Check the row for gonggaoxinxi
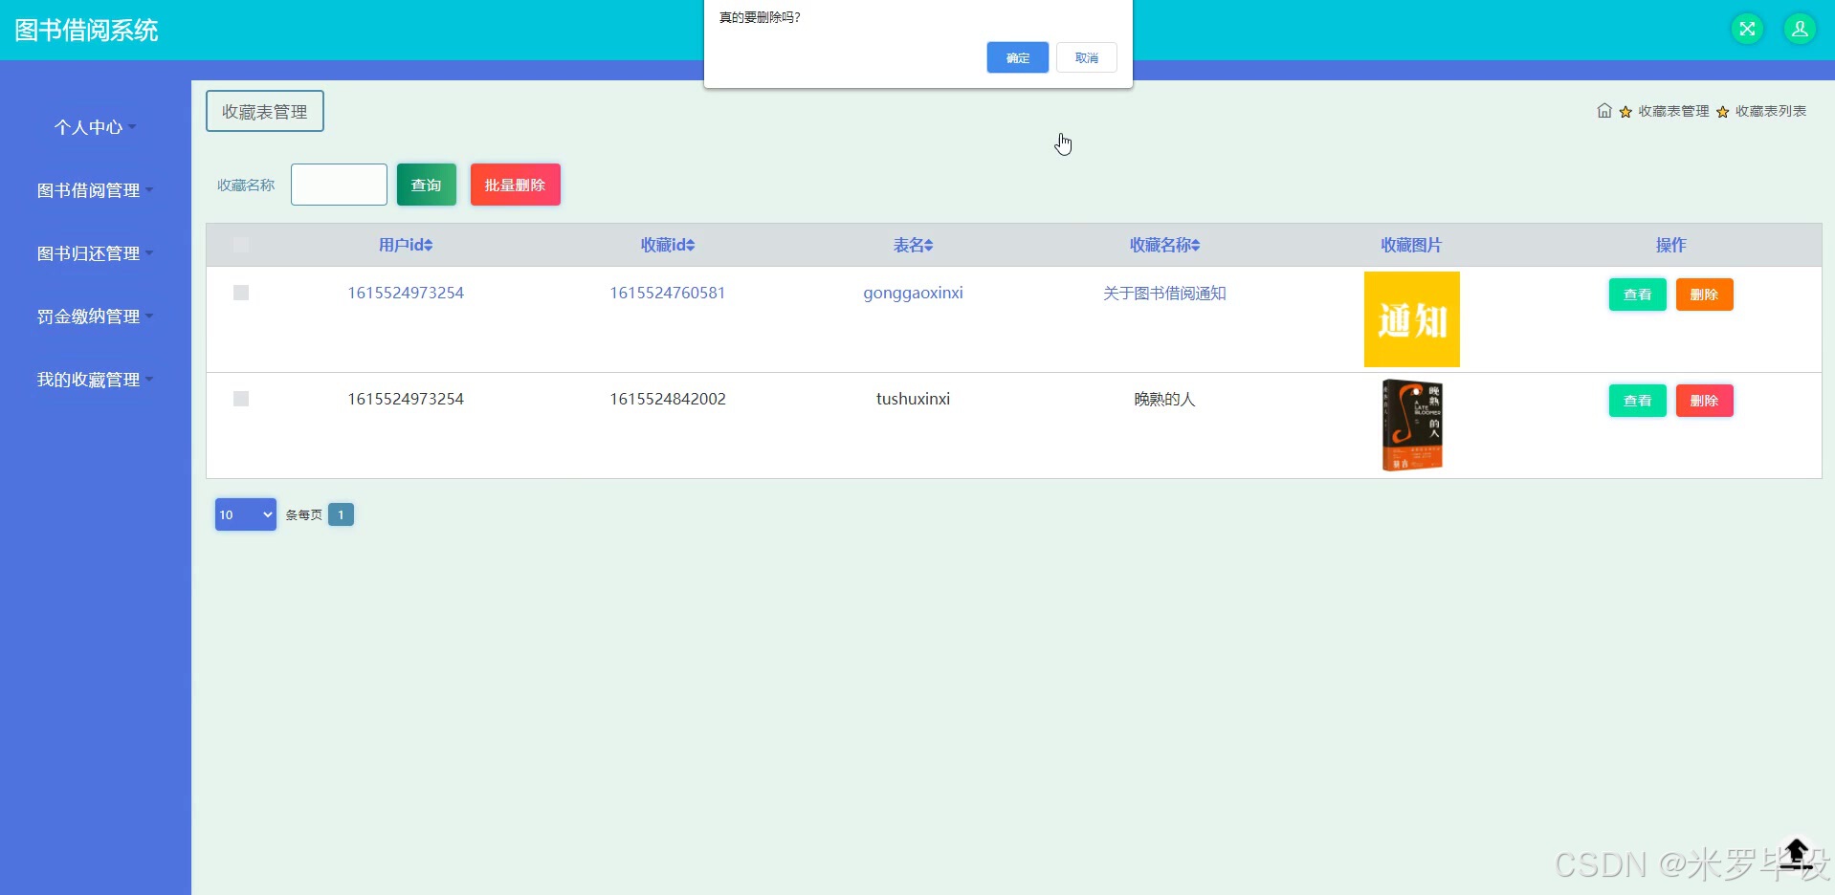Image resolution: width=1835 pixels, height=895 pixels. point(241,293)
